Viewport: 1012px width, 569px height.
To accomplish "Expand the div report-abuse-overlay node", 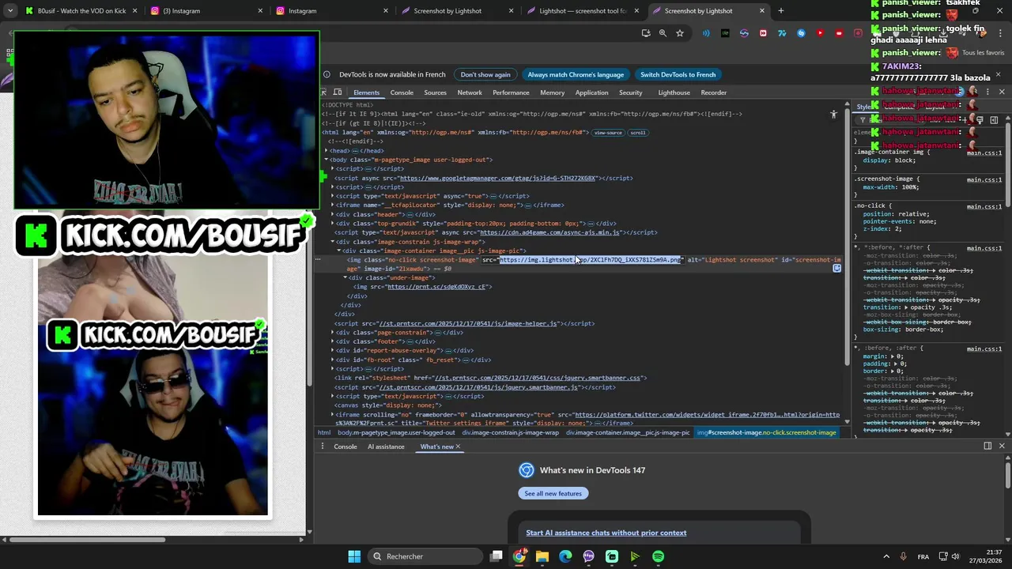I will coord(332,350).
